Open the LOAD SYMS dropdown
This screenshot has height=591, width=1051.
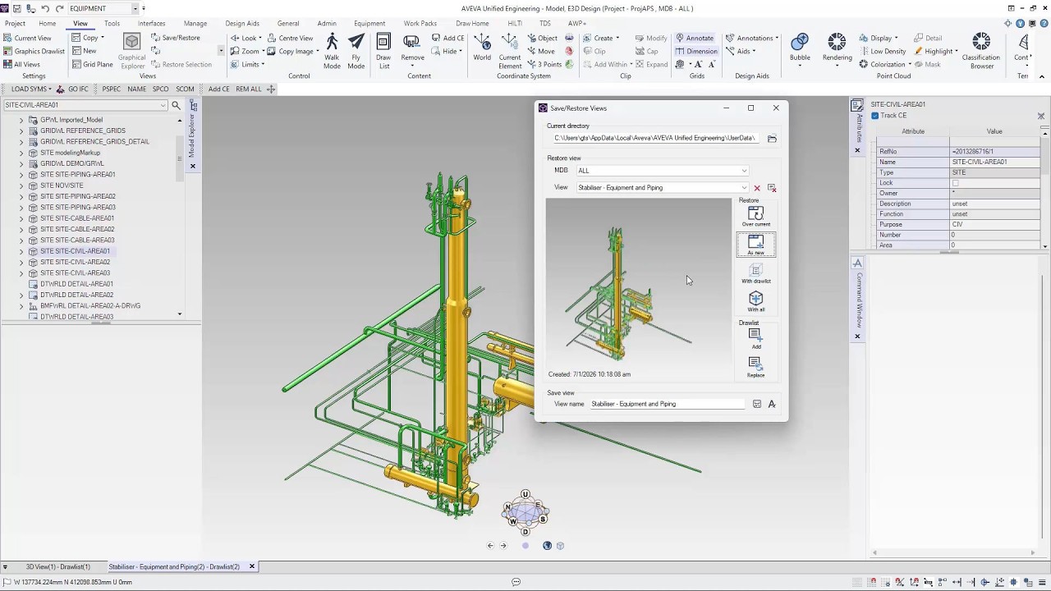pyautogui.click(x=31, y=89)
